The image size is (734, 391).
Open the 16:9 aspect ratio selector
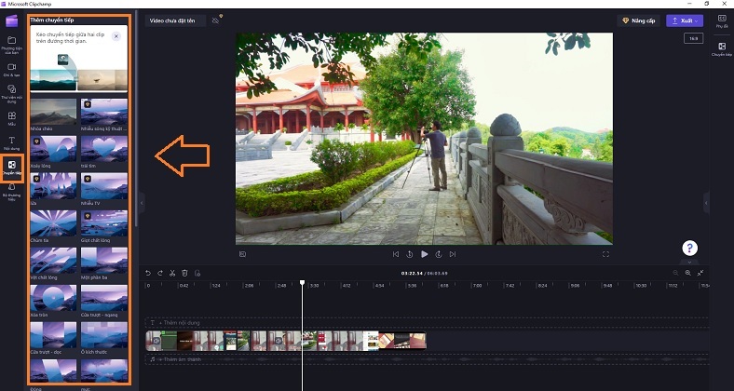(x=693, y=38)
